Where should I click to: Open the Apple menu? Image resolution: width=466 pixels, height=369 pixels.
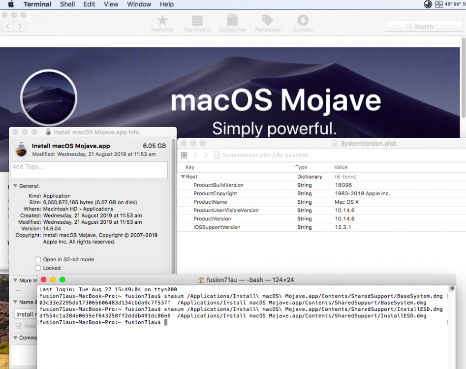point(11,4)
